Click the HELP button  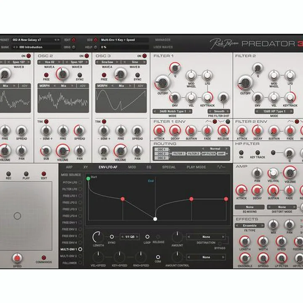(96, 47)
